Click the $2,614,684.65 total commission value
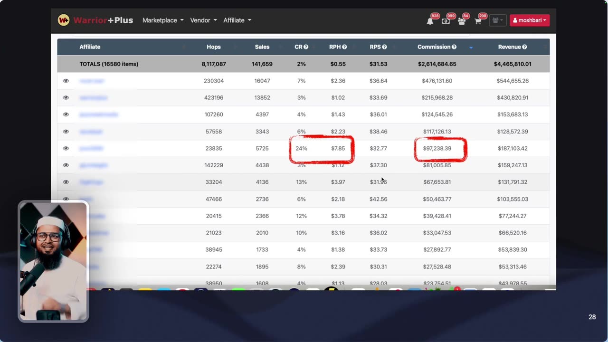This screenshot has width=608, height=342. tap(437, 64)
